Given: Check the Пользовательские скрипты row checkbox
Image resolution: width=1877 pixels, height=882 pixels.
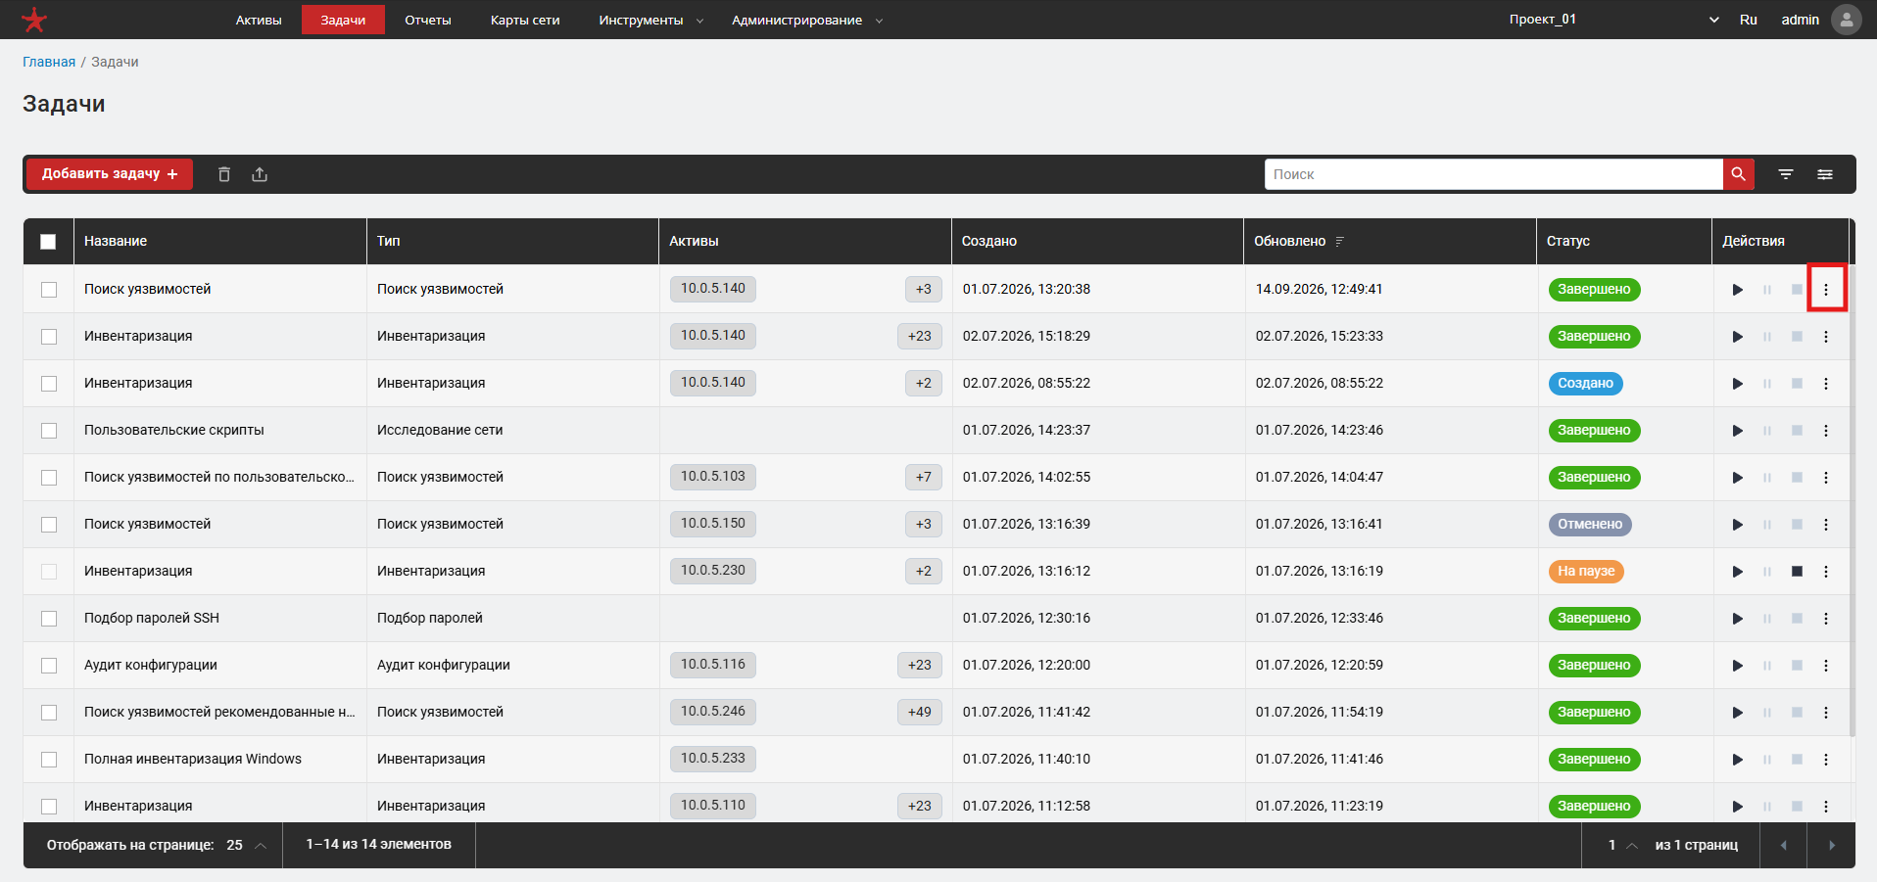Looking at the screenshot, I should pyautogui.click(x=49, y=431).
